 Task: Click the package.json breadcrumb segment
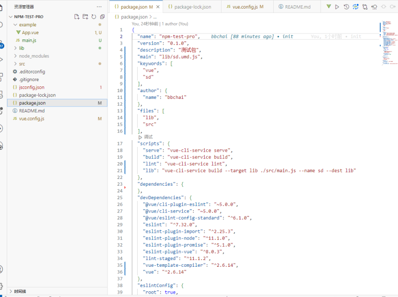[134, 17]
